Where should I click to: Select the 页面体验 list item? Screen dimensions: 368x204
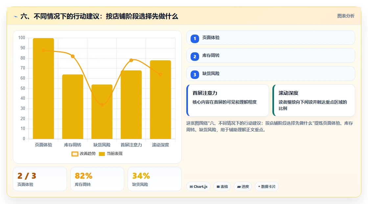tap(271, 38)
